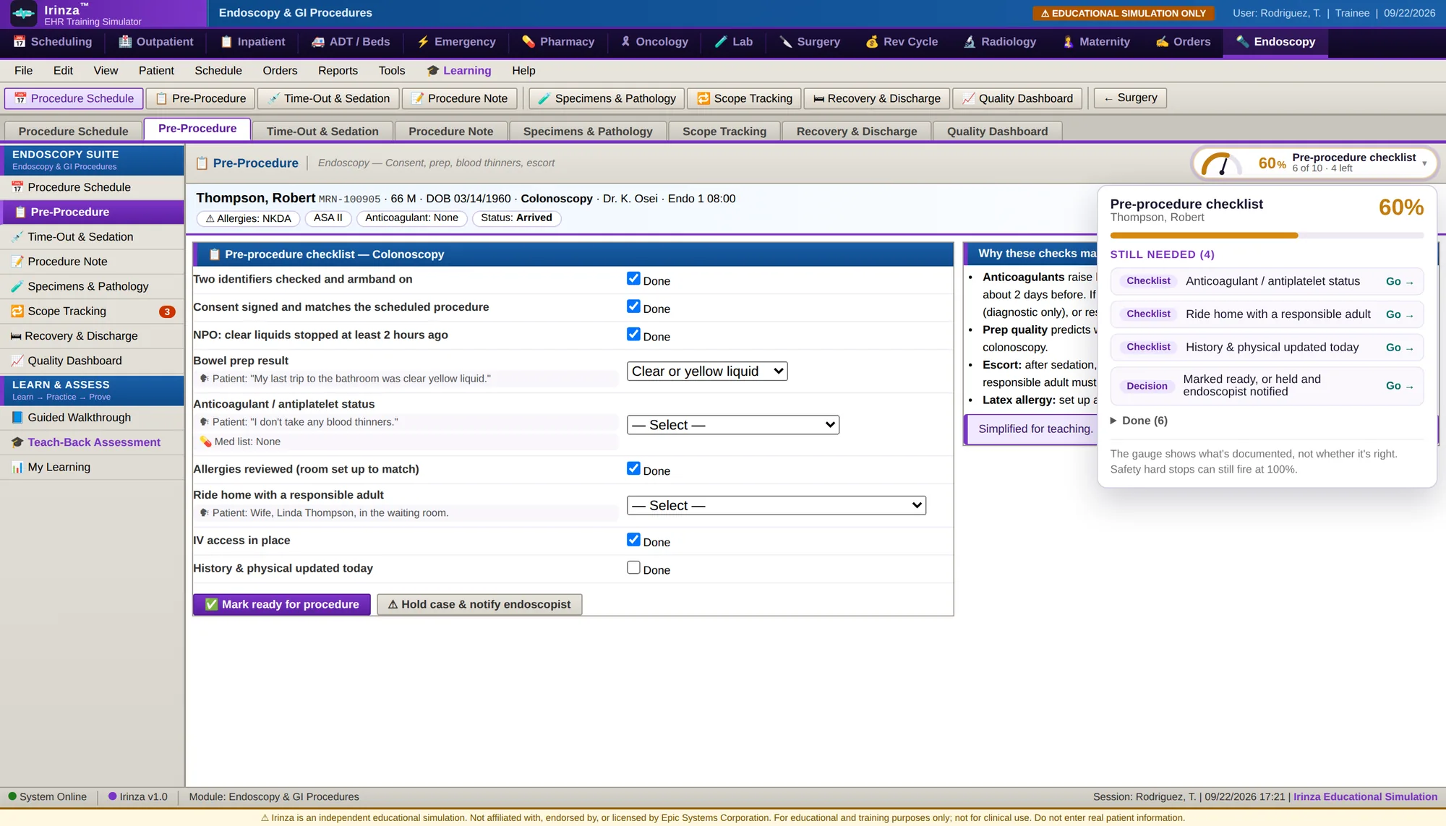Click the Emergency lightning icon in module bar
The width and height of the screenshot is (1446, 826).
[x=423, y=42]
